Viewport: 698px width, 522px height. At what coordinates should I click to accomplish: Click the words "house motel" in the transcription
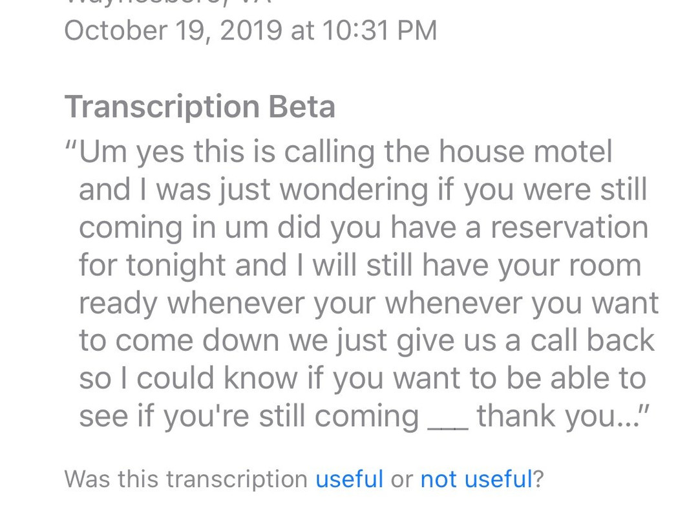click(525, 152)
